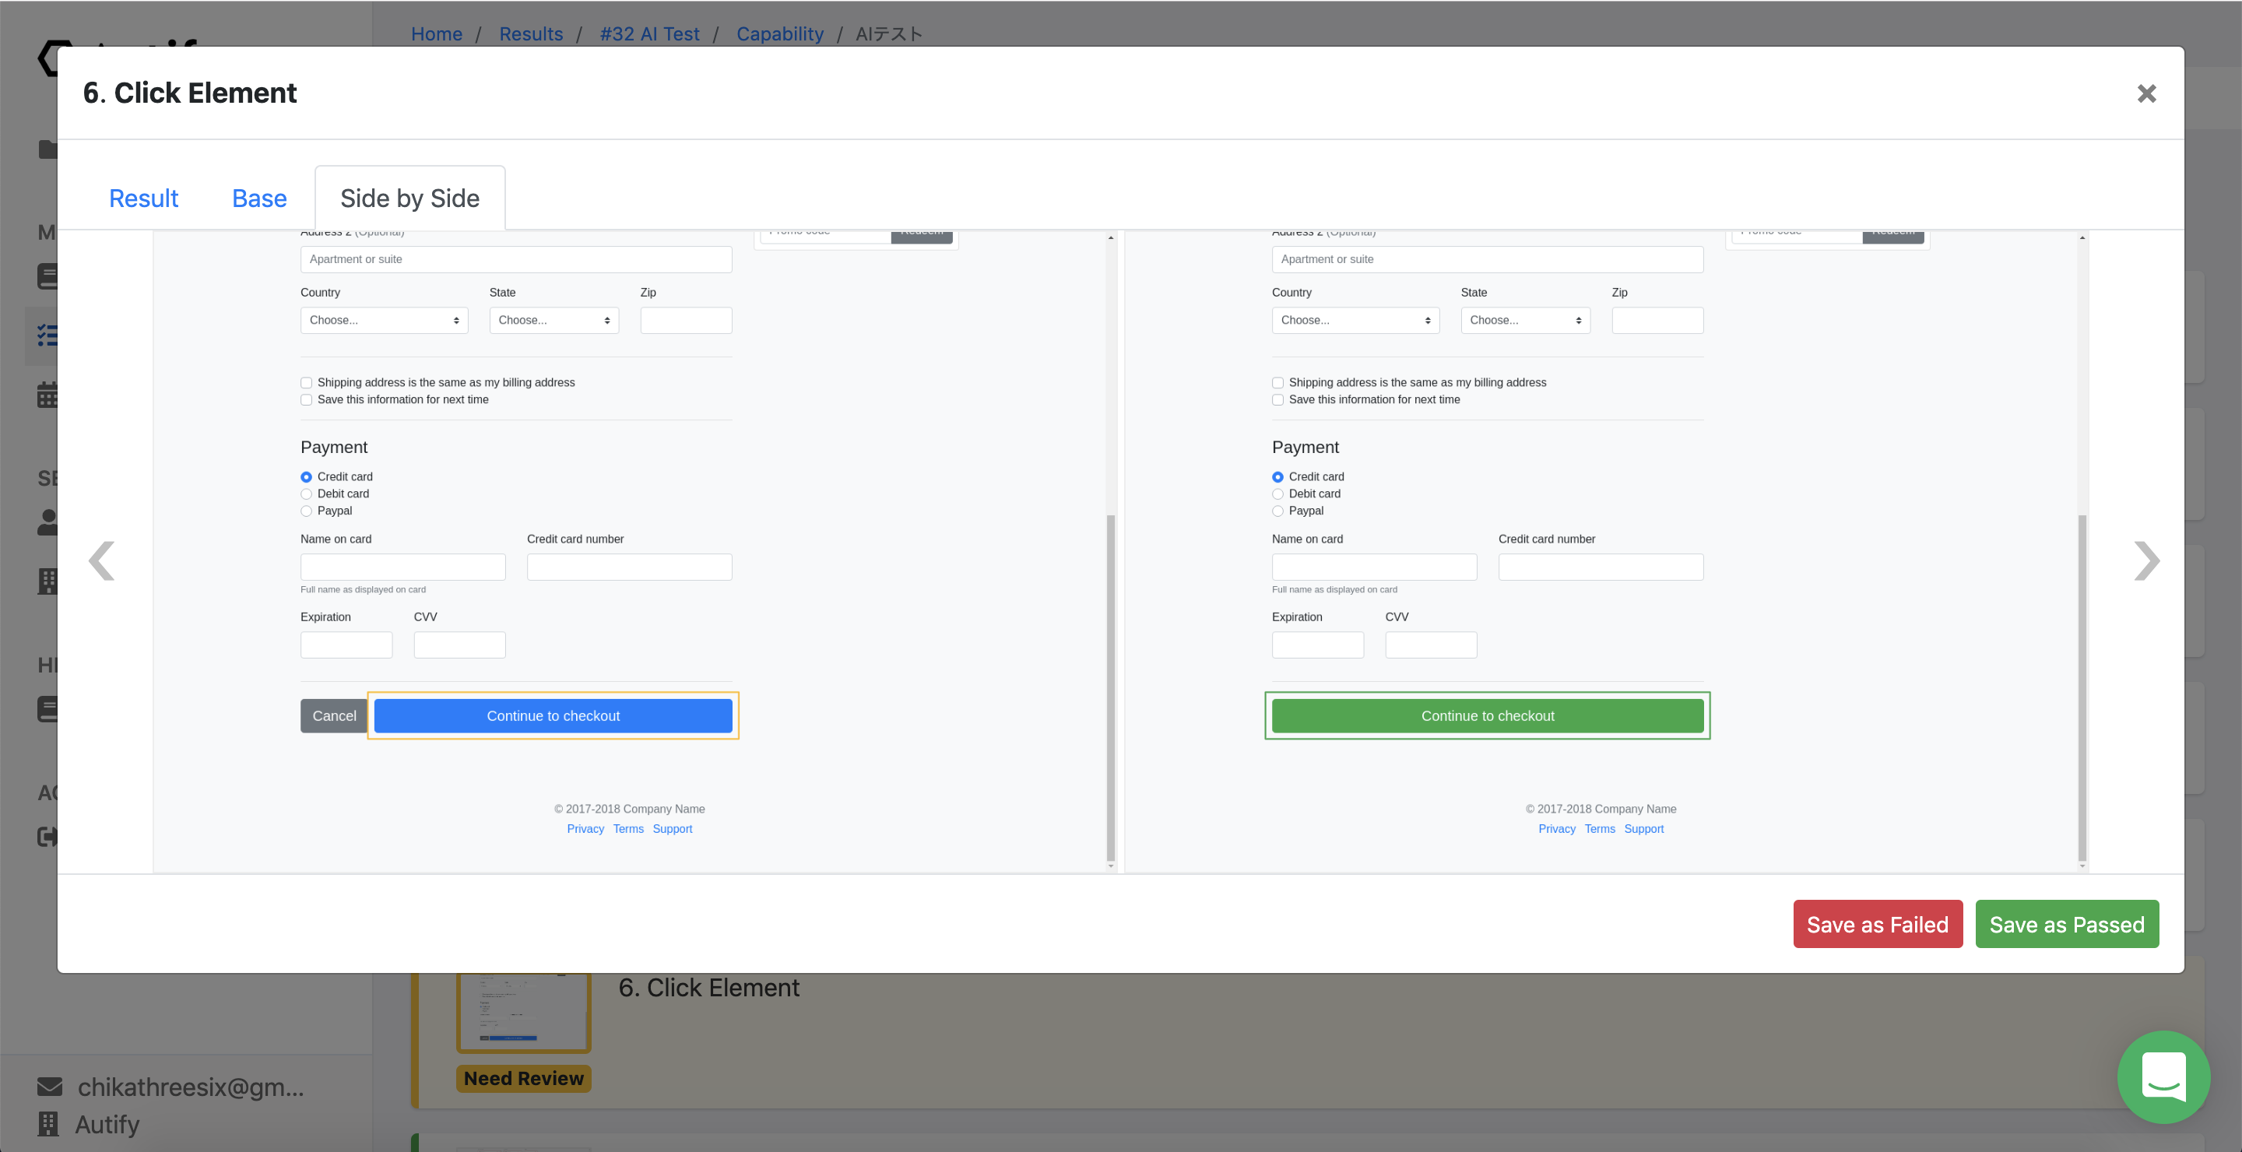Screen dimensions: 2242x1152
Task: Click the Save as Passed button
Action: coord(2066,924)
